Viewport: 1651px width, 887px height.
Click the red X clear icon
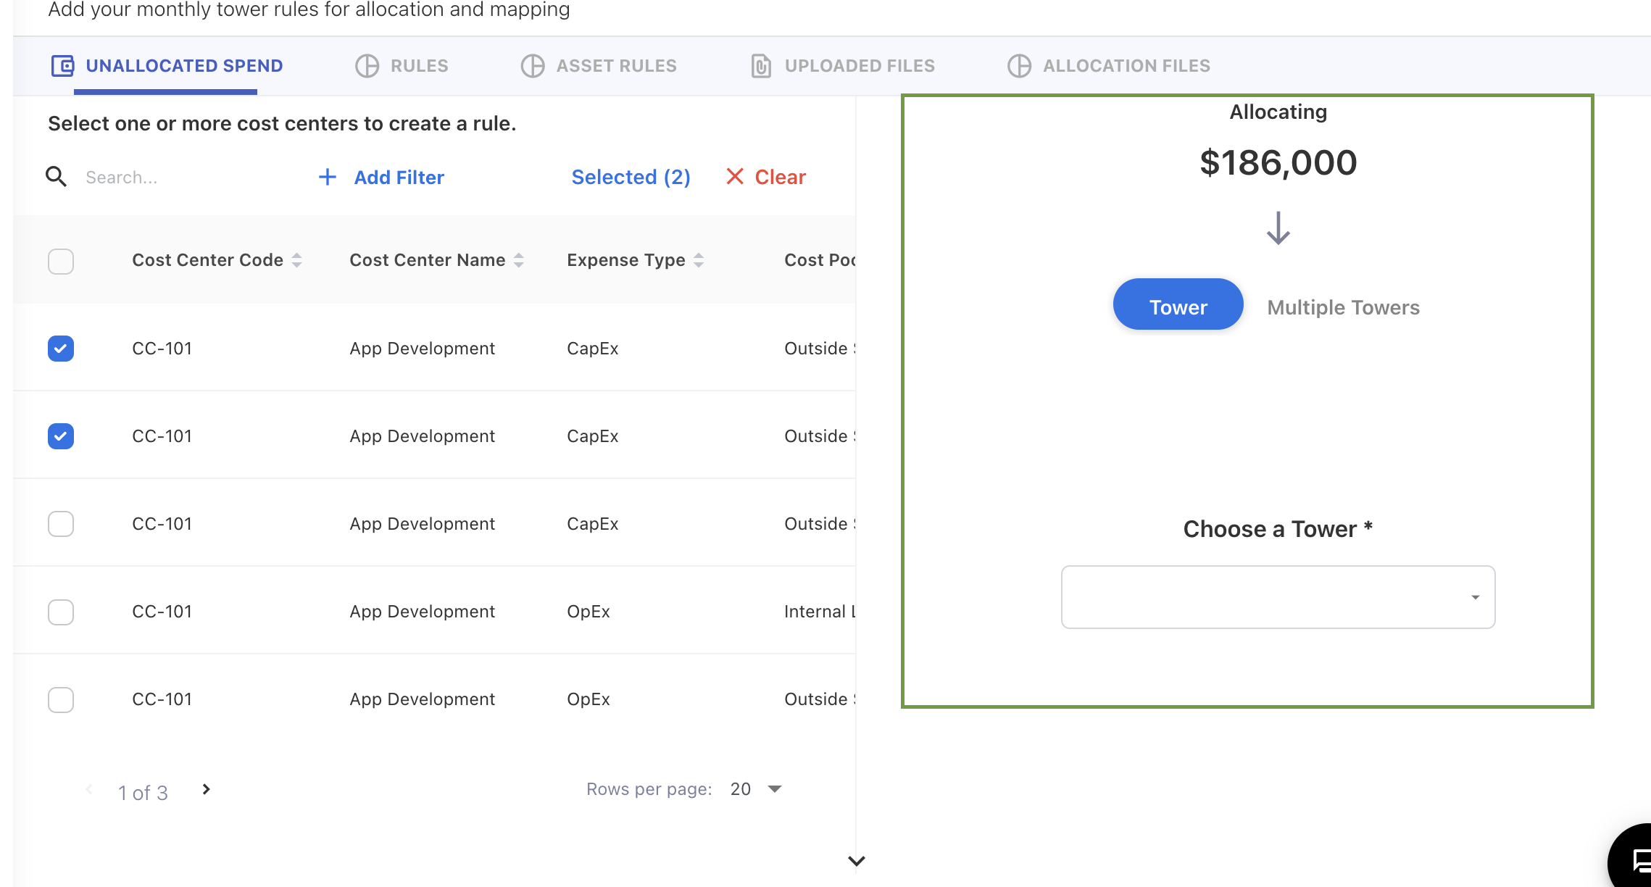(x=735, y=177)
